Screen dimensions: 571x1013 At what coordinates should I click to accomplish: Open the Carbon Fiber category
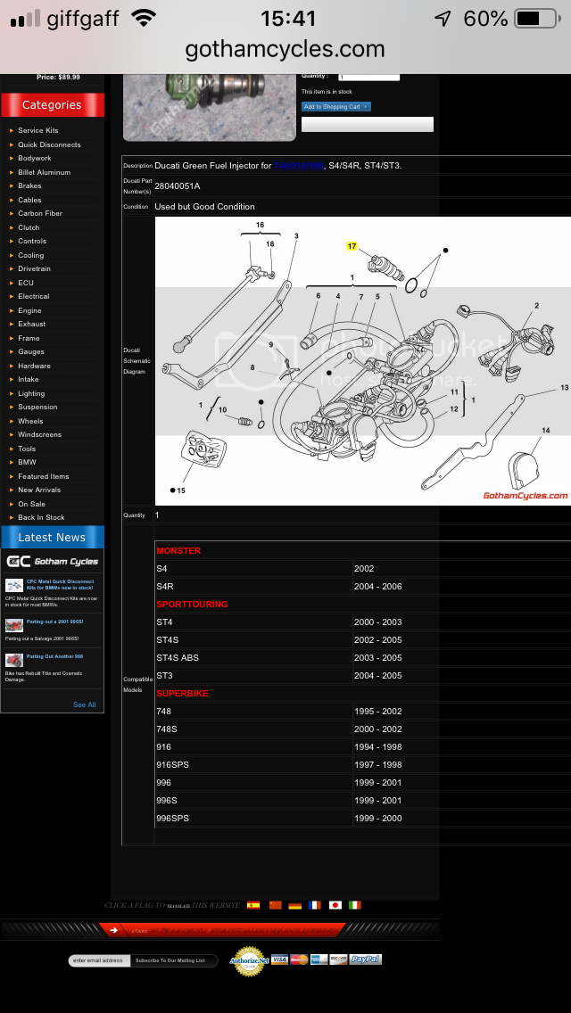pos(40,213)
